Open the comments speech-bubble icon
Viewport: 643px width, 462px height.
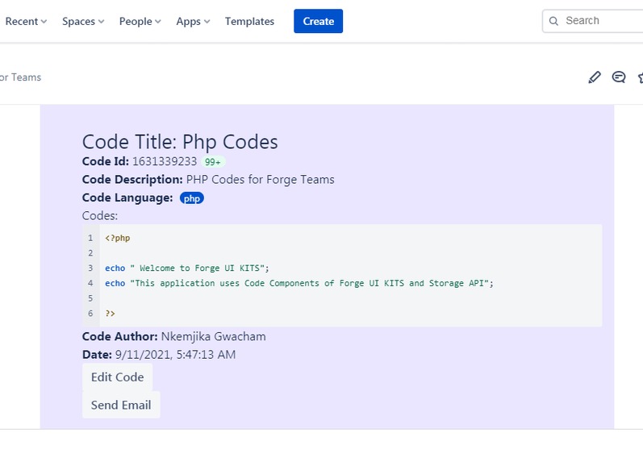(619, 77)
